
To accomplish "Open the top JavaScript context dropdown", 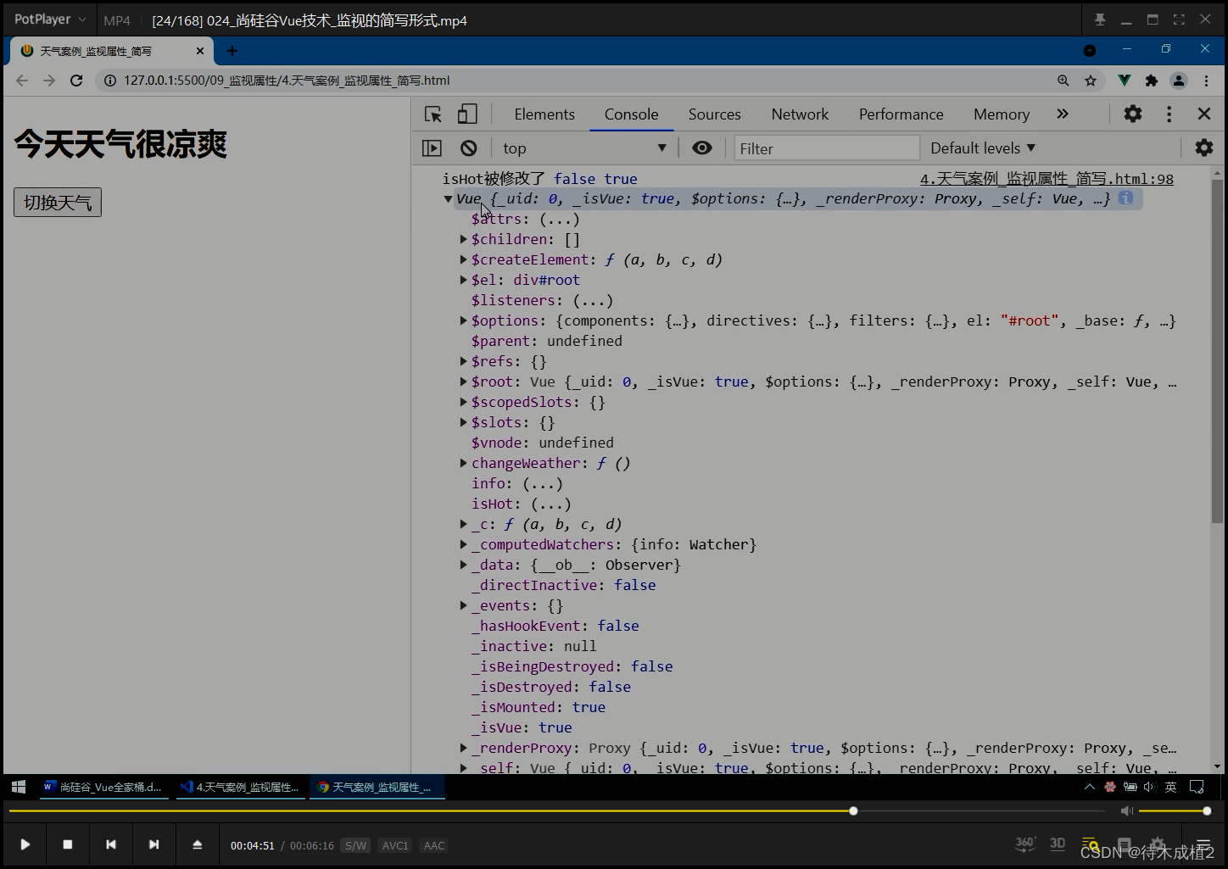I will [x=583, y=148].
